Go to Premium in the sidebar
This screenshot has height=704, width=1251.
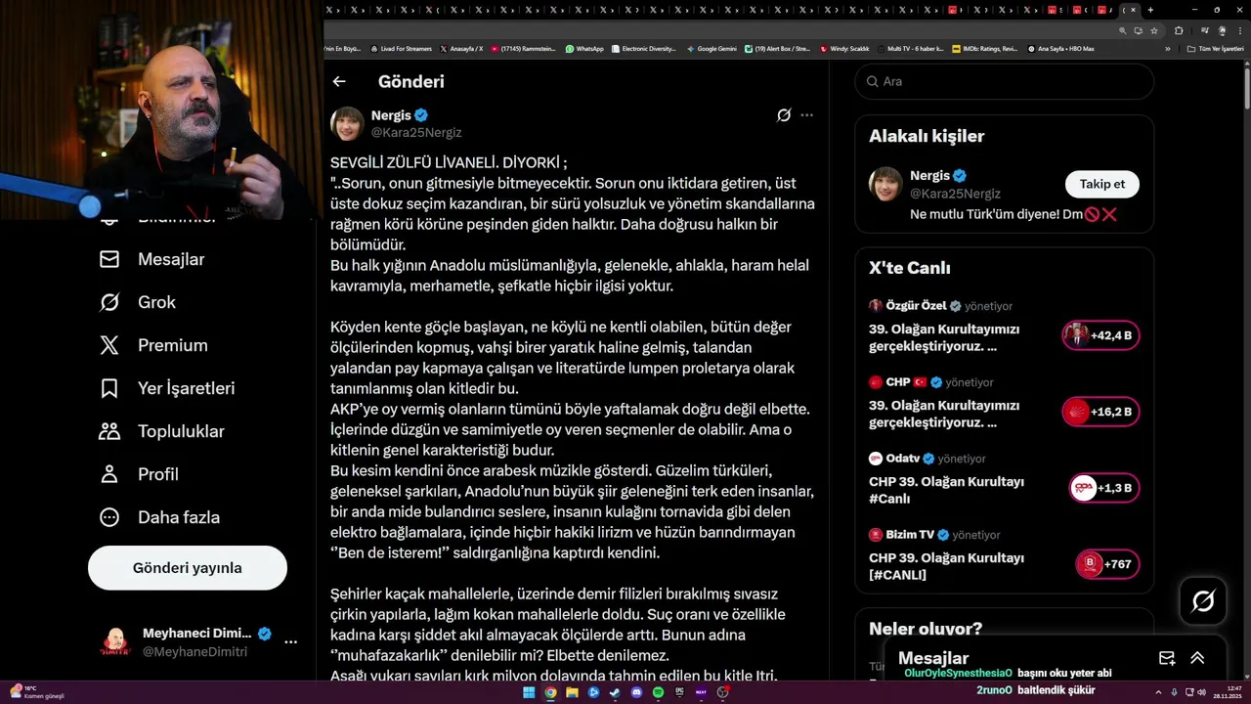(x=153, y=345)
